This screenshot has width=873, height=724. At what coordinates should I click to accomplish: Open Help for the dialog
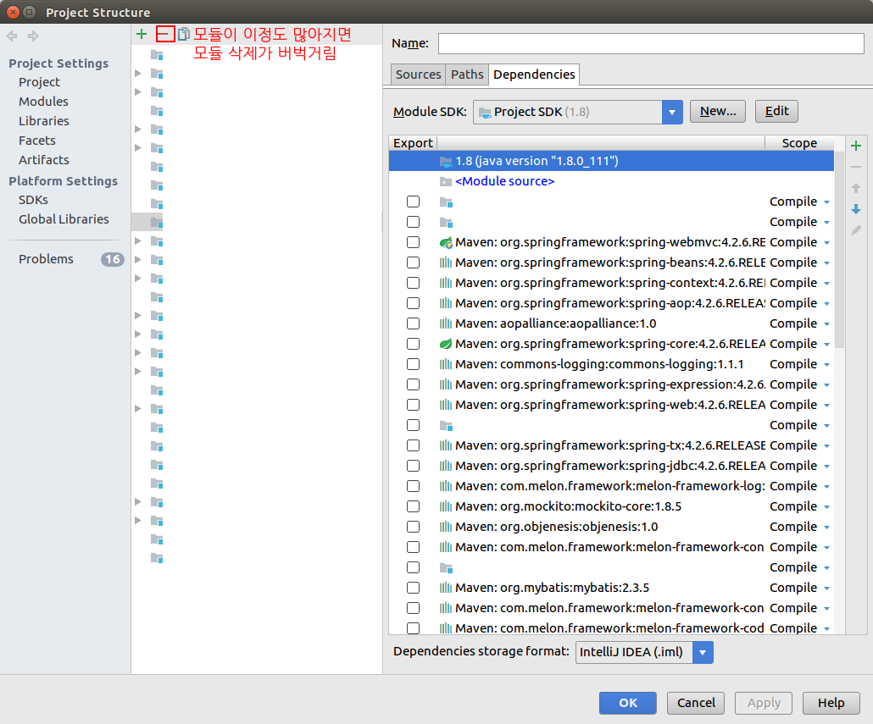831,703
